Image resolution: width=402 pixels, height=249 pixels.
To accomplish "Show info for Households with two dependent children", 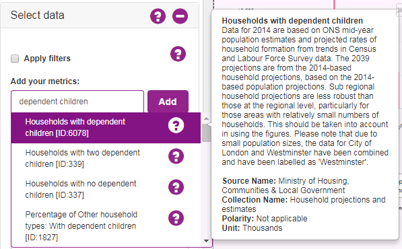I will click(x=176, y=156).
